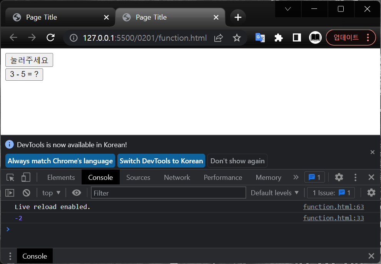Open function.html:33 source link
Screen dimensions: 381x264
pyautogui.click(x=333, y=218)
